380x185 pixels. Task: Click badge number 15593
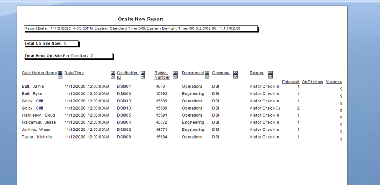point(161,94)
